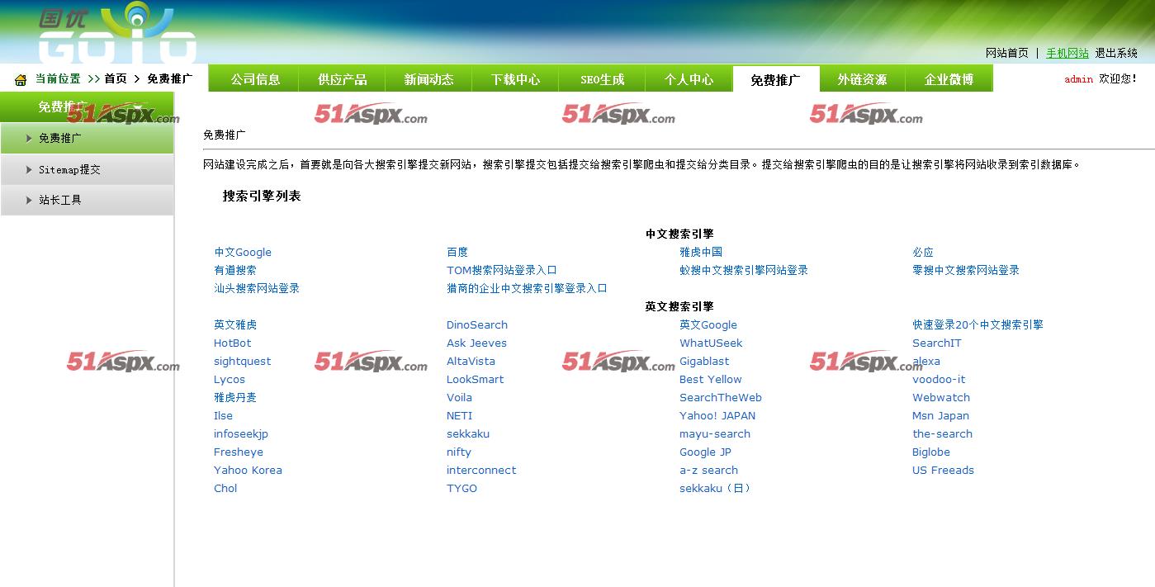Click the home icon beside 当前位置
Image resolution: width=1155 pixels, height=587 pixels.
(21, 80)
